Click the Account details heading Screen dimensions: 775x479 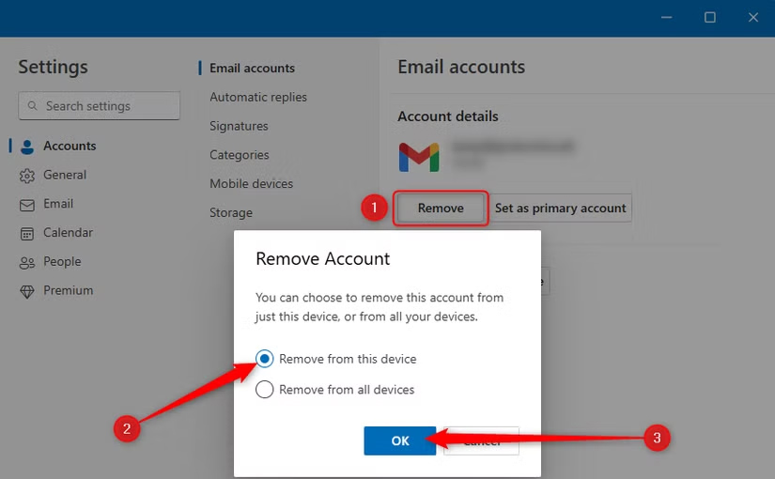[448, 116]
